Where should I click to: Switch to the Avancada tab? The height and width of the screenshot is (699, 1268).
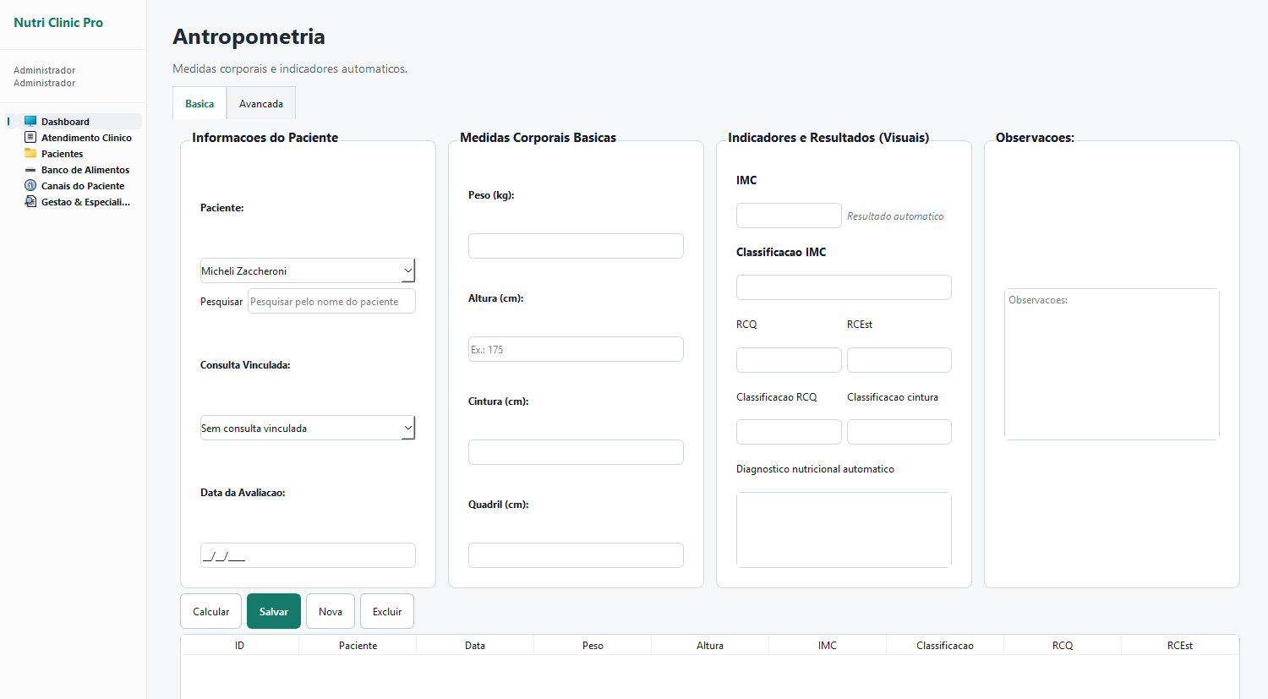[261, 103]
